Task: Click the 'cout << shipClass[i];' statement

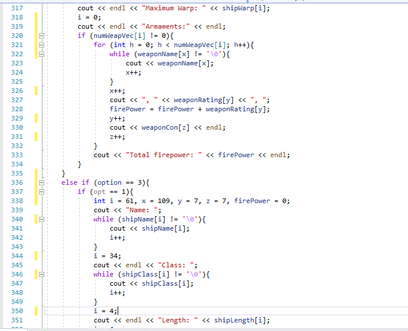Action: point(151,283)
